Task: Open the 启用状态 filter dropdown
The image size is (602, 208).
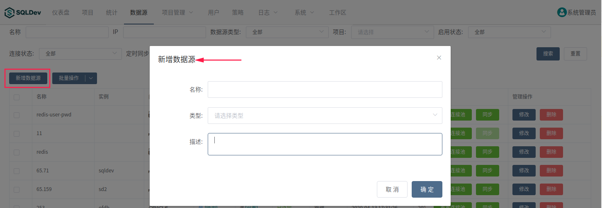Action: click(509, 32)
